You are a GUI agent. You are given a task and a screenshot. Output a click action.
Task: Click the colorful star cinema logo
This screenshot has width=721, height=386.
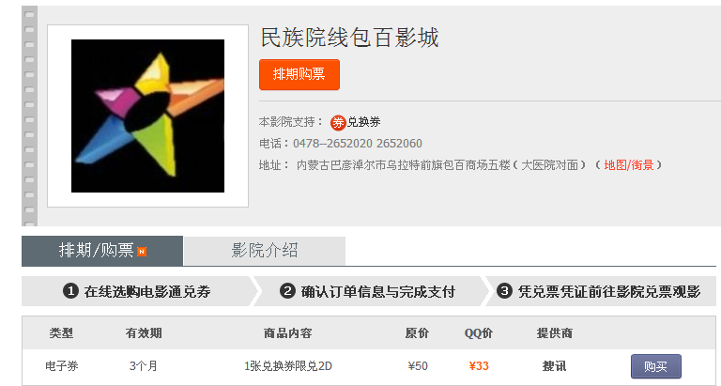coord(147,116)
